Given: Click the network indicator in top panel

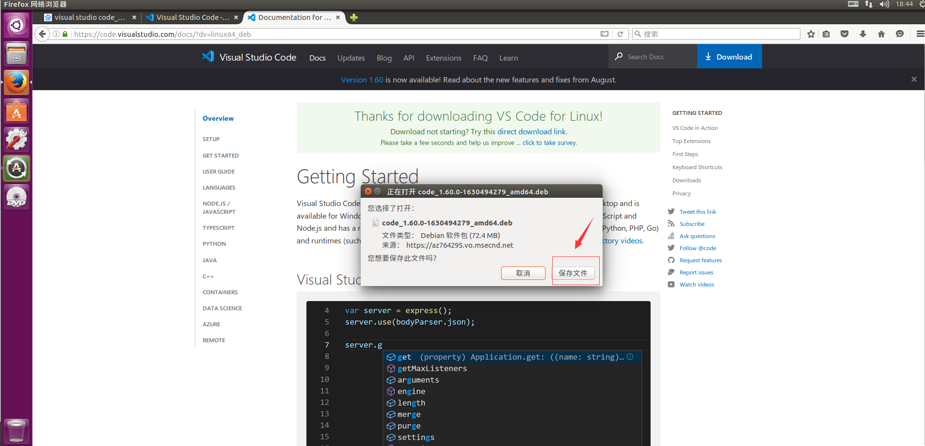Looking at the screenshot, I should (869, 4).
